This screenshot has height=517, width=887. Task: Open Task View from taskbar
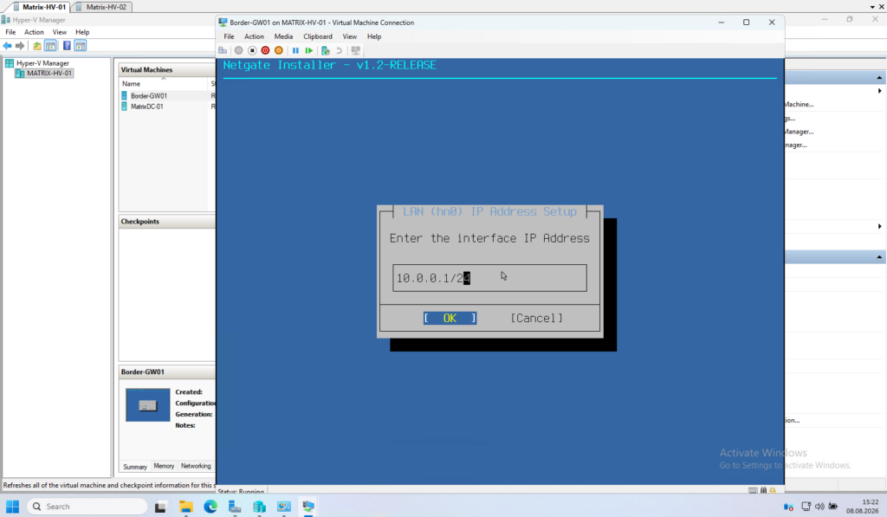pyautogui.click(x=160, y=507)
